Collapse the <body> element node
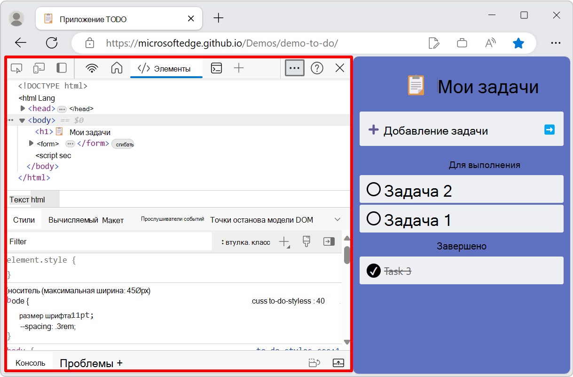This screenshot has height=377, width=573. [x=22, y=120]
